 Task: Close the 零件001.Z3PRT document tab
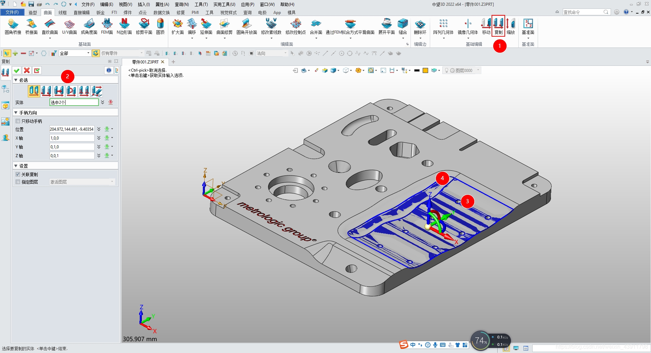(x=162, y=62)
